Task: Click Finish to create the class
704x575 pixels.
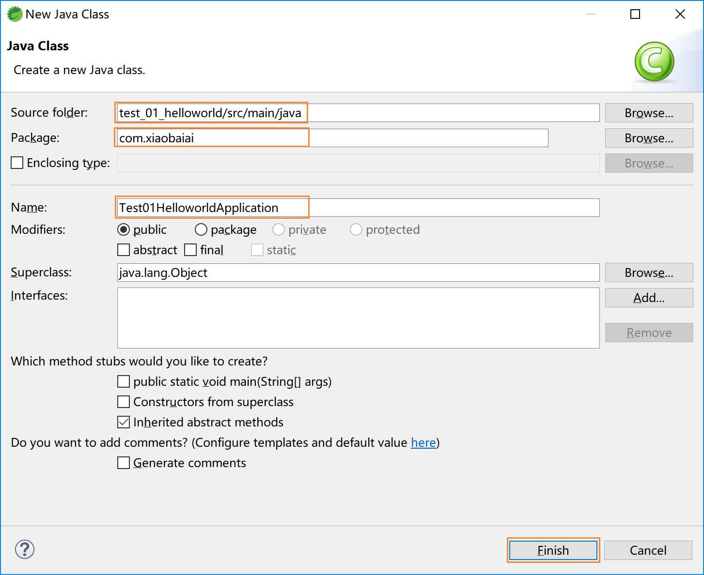Action: (x=553, y=550)
